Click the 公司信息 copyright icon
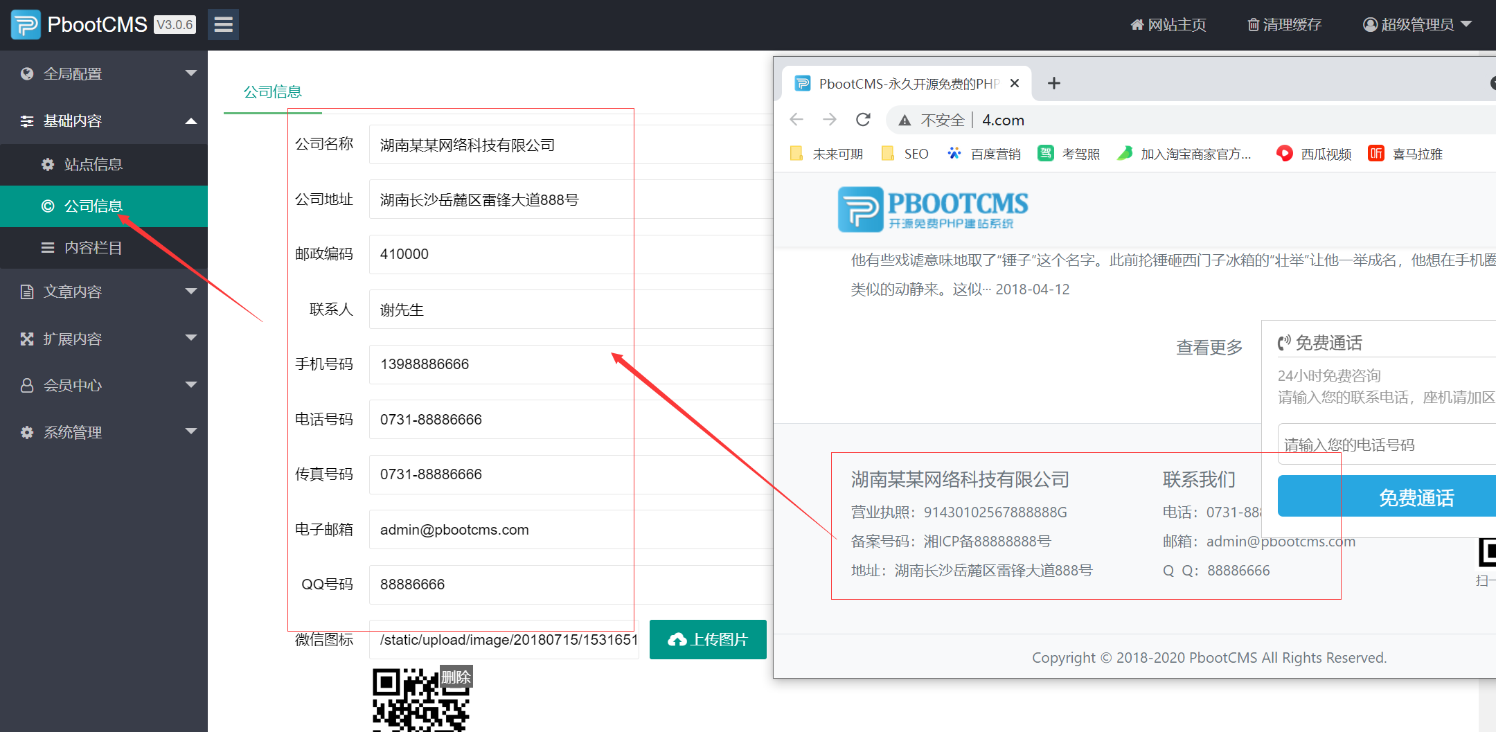This screenshot has width=1496, height=732. [x=48, y=206]
